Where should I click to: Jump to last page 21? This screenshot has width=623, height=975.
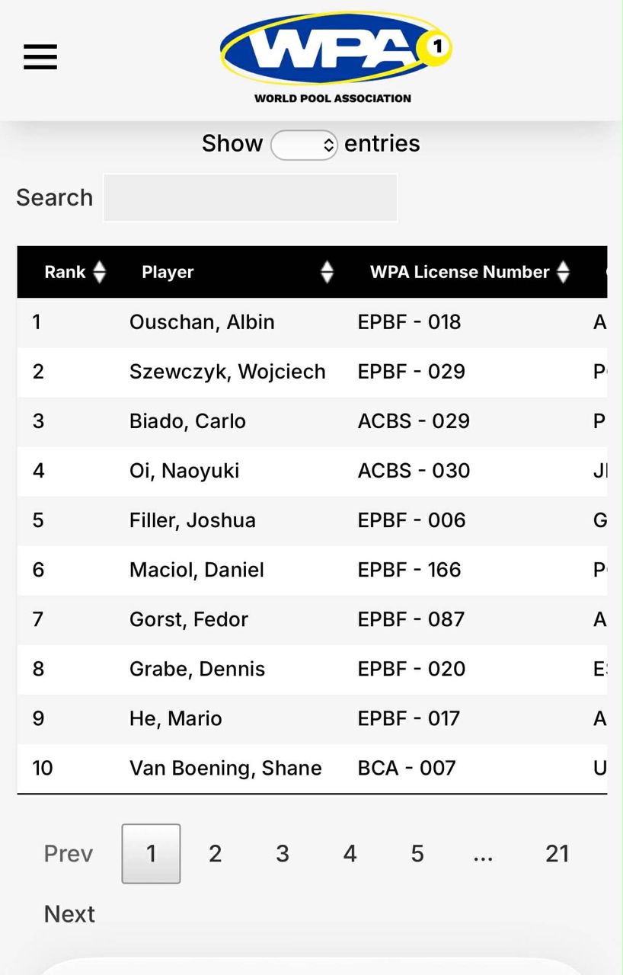[x=557, y=854]
